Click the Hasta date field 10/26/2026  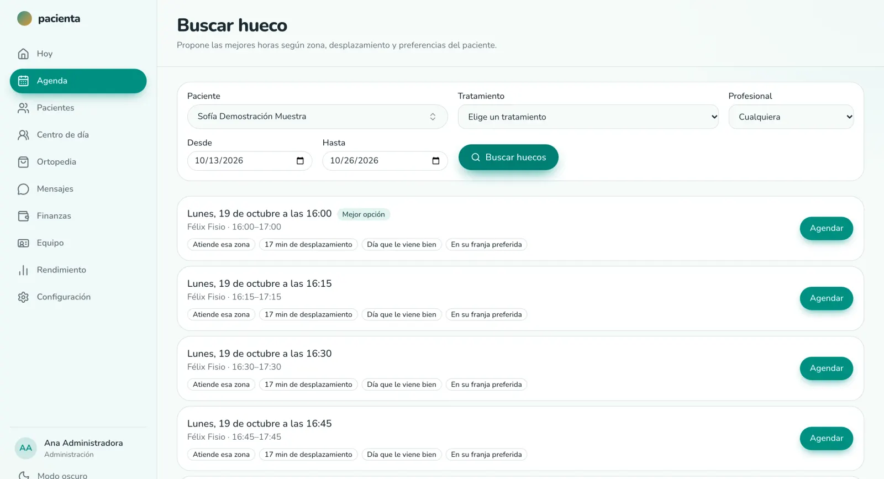coord(385,161)
